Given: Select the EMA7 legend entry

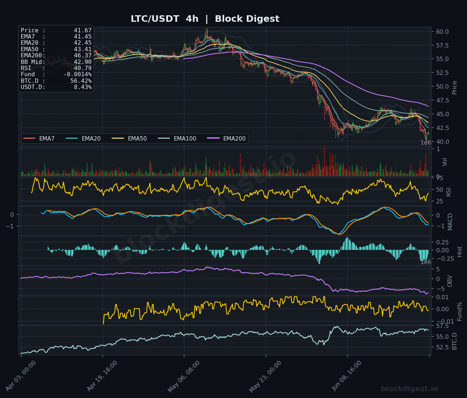Looking at the screenshot, I should point(39,138).
